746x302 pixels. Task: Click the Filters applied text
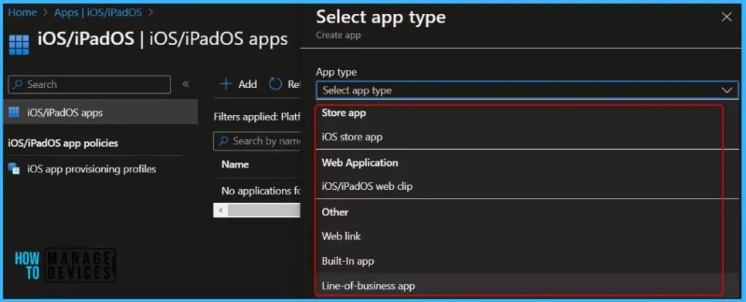pyautogui.click(x=257, y=116)
